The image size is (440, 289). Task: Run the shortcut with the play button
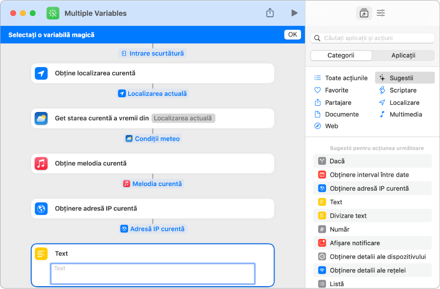[294, 13]
